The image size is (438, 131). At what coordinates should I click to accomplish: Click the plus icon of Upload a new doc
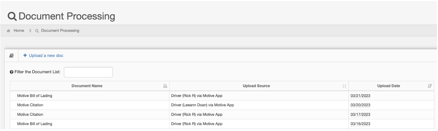click(x=25, y=55)
